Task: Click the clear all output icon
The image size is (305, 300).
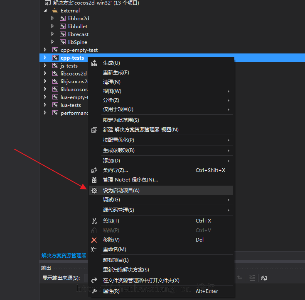Action: point(252,278)
